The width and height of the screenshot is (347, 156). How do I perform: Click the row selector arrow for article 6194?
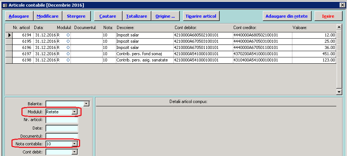(x=9, y=35)
